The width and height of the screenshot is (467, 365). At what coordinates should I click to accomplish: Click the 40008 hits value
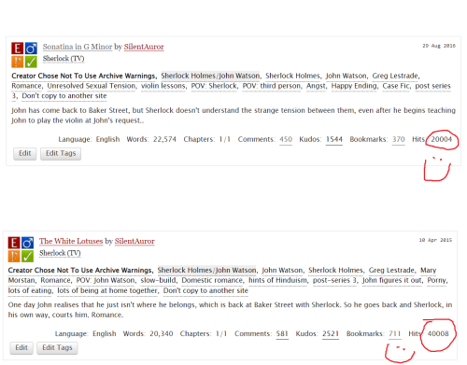click(438, 334)
